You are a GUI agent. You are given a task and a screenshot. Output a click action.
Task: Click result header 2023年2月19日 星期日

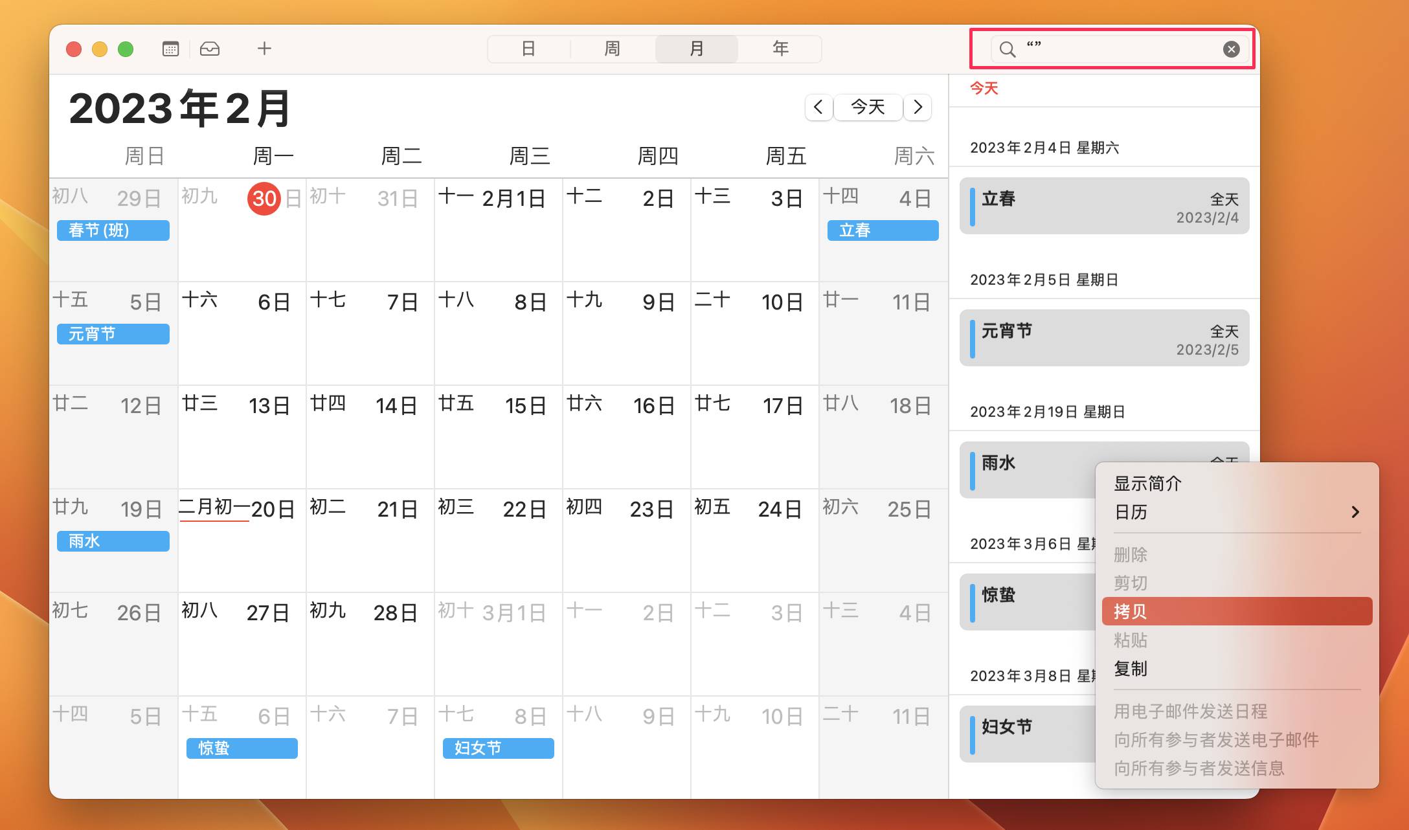1048,412
